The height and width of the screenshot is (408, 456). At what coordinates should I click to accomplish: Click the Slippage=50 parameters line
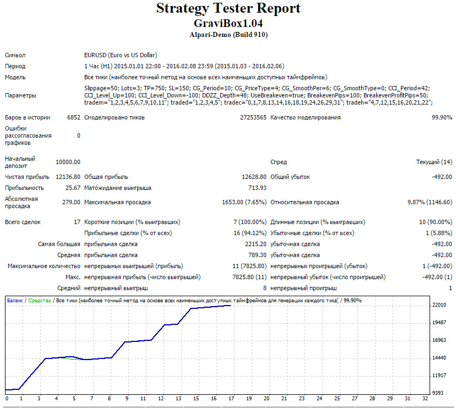pyautogui.click(x=257, y=88)
